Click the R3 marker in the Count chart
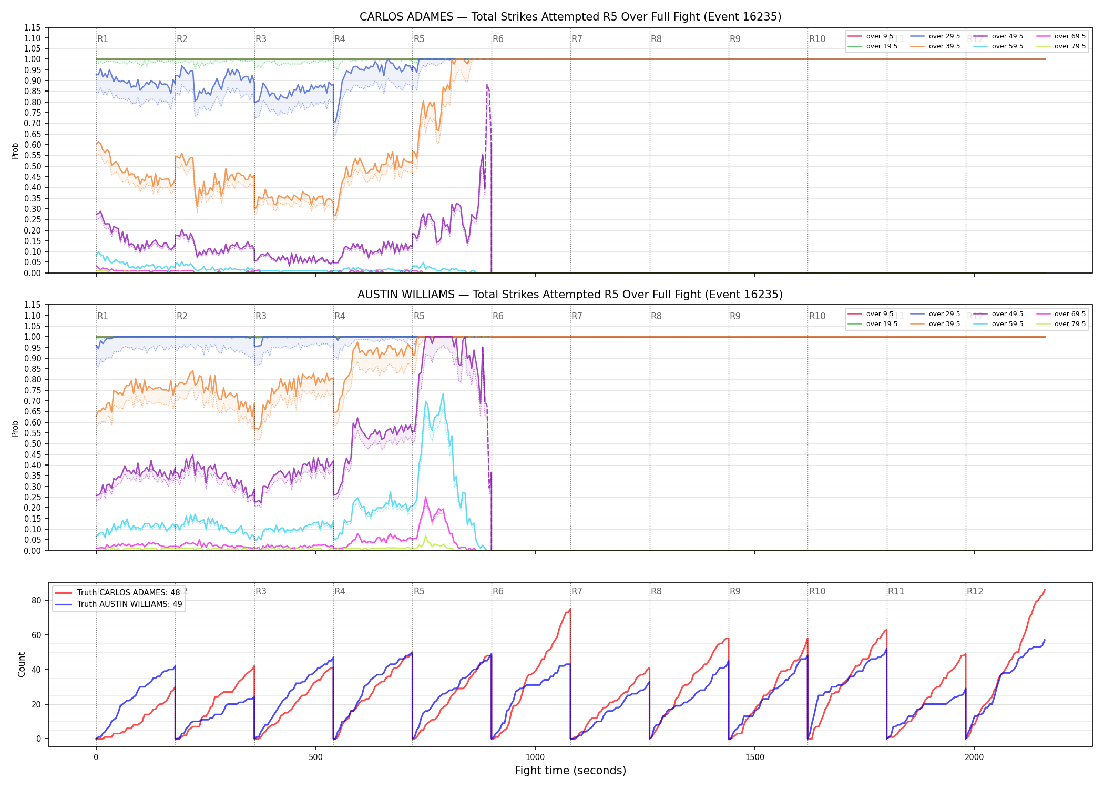This screenshot has height=789, width=1104. click(261, 591)
